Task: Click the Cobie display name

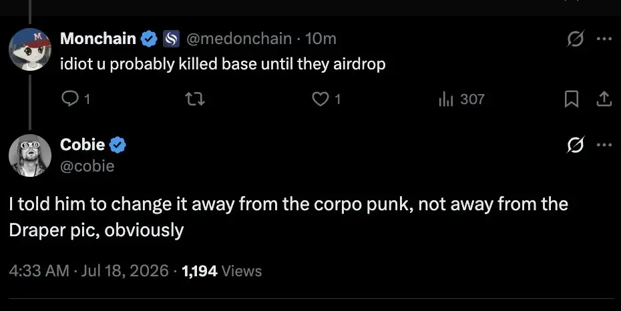Action: [x=82, y=144]
